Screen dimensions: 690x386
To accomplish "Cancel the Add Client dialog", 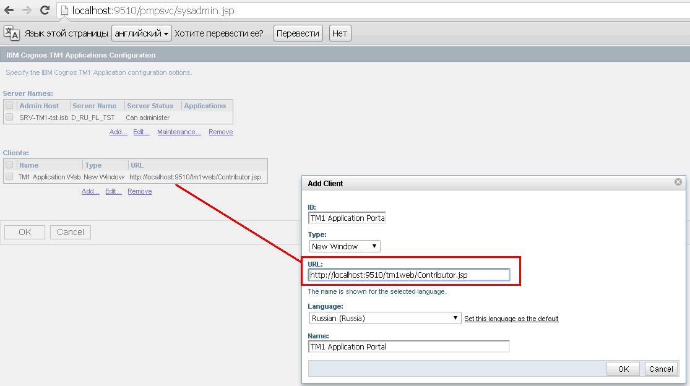I will 661,369.
